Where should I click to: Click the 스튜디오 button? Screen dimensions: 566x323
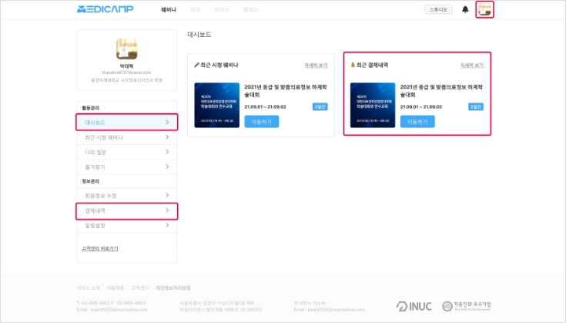coord(438,9)
